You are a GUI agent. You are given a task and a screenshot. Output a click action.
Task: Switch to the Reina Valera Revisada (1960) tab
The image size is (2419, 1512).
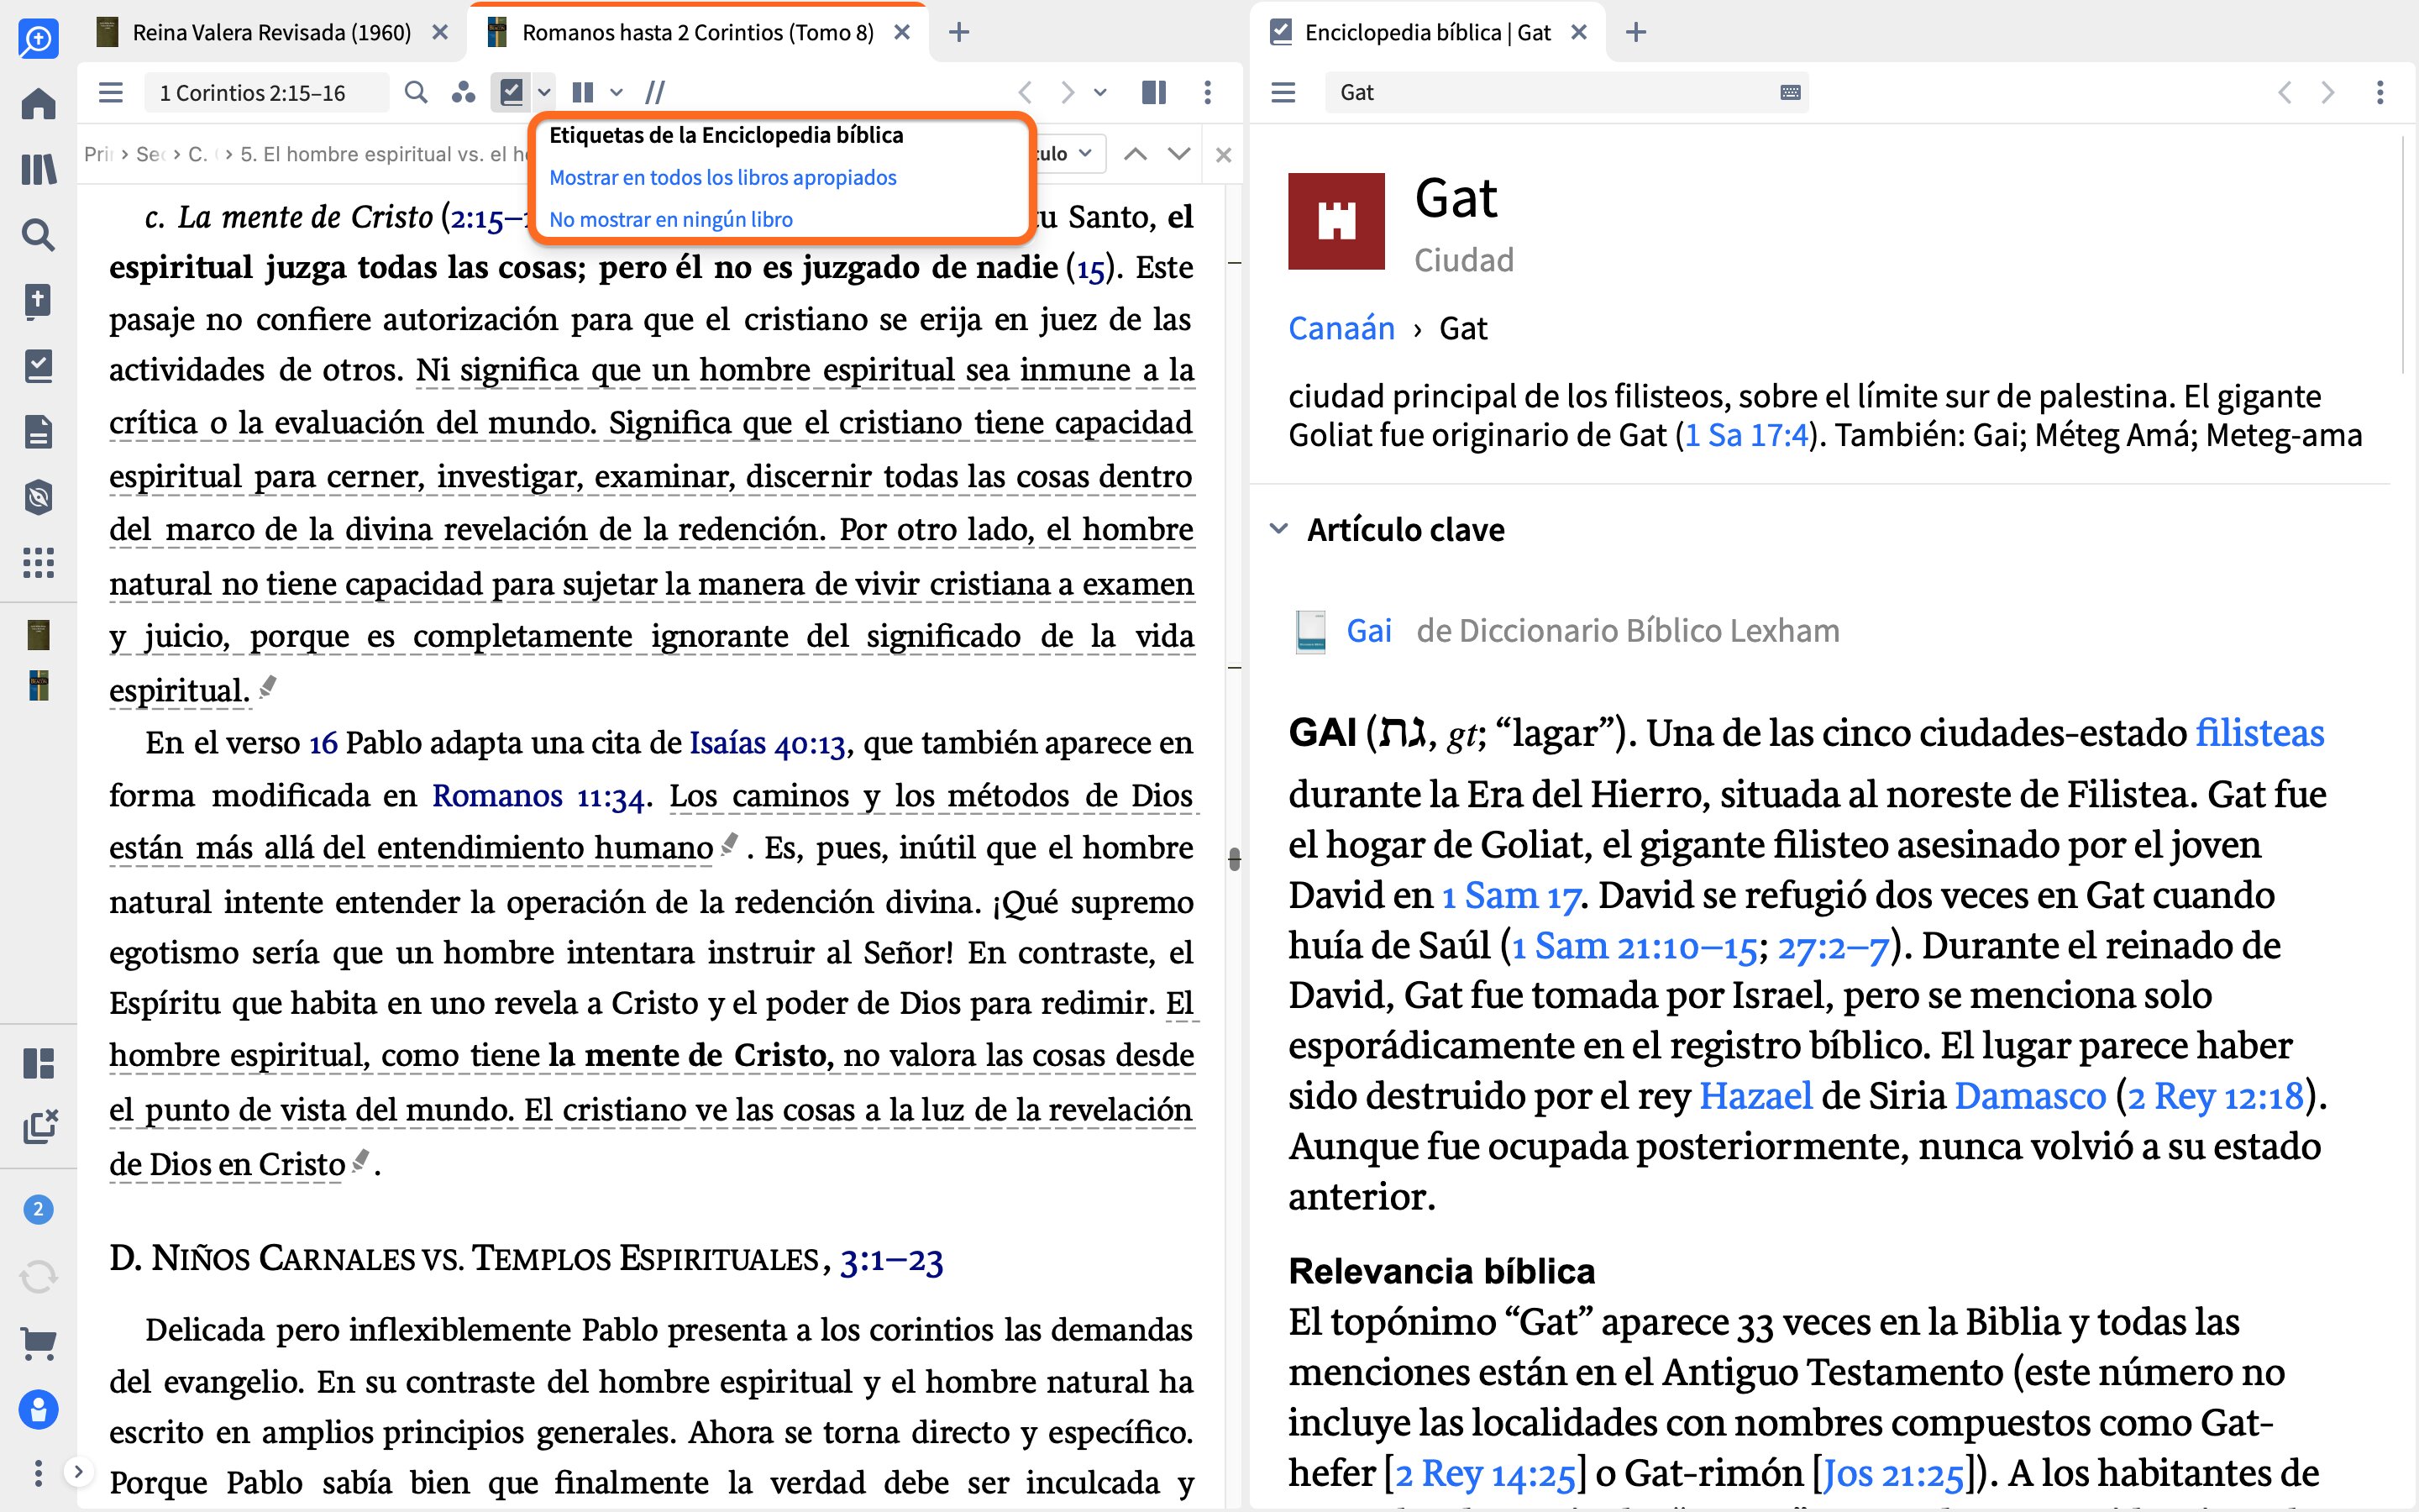[271, 33]
